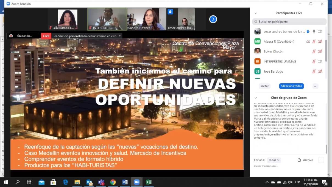The image size is (332, 187).
Task: Collapse the Participantes section header chevron
Action: tap(256, 13)
